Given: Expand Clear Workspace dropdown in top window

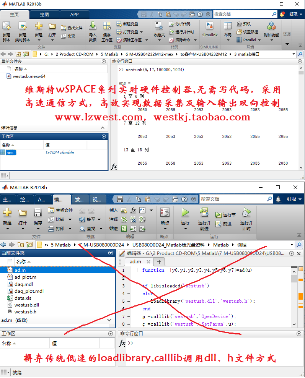Looking at the screenshot, I should pos(147,40).
